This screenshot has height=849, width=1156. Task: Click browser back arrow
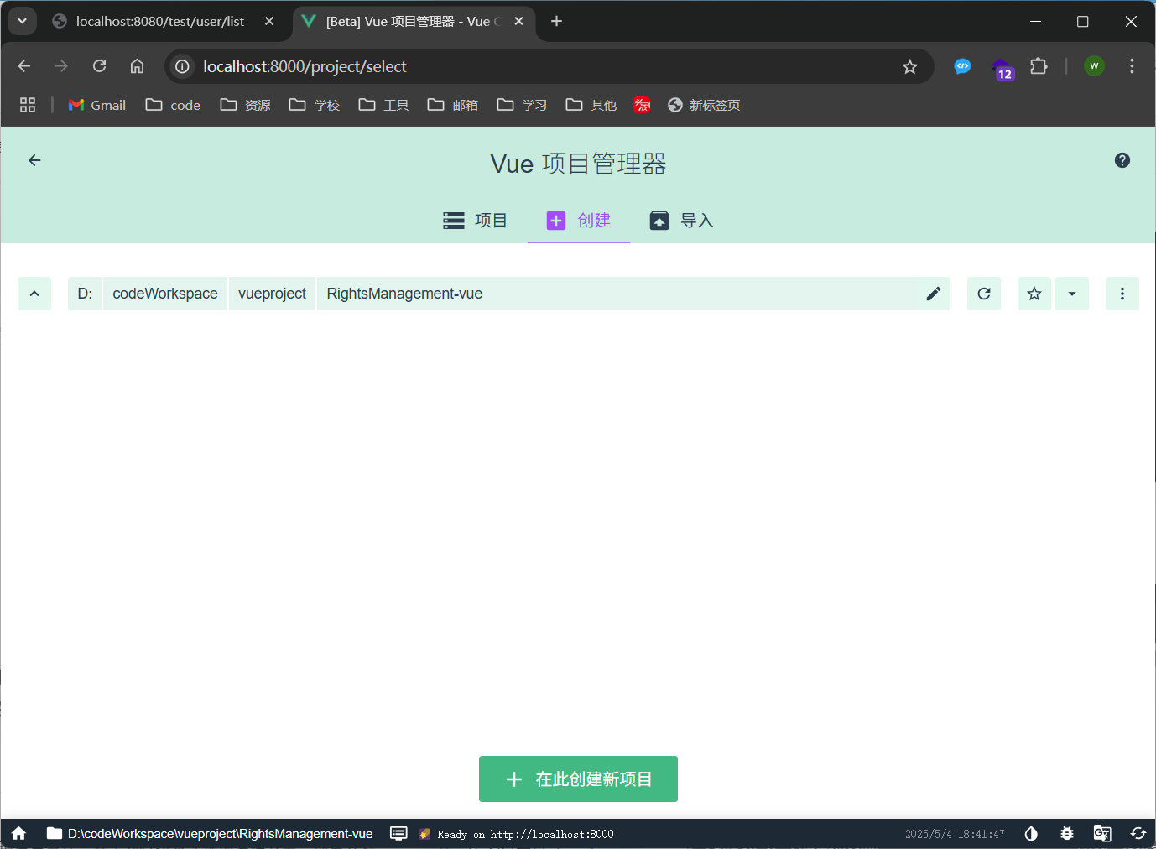(x=23, y=66)
